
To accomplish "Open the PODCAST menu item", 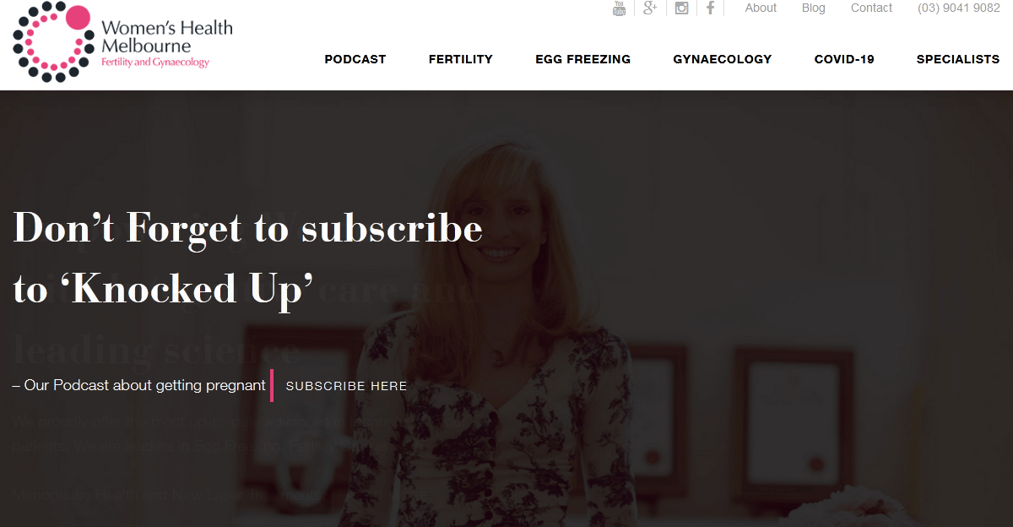I will [355, 59].
